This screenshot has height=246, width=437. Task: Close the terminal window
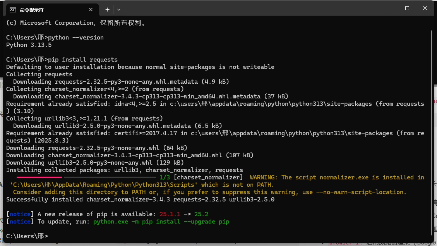(x=425, y=9)
